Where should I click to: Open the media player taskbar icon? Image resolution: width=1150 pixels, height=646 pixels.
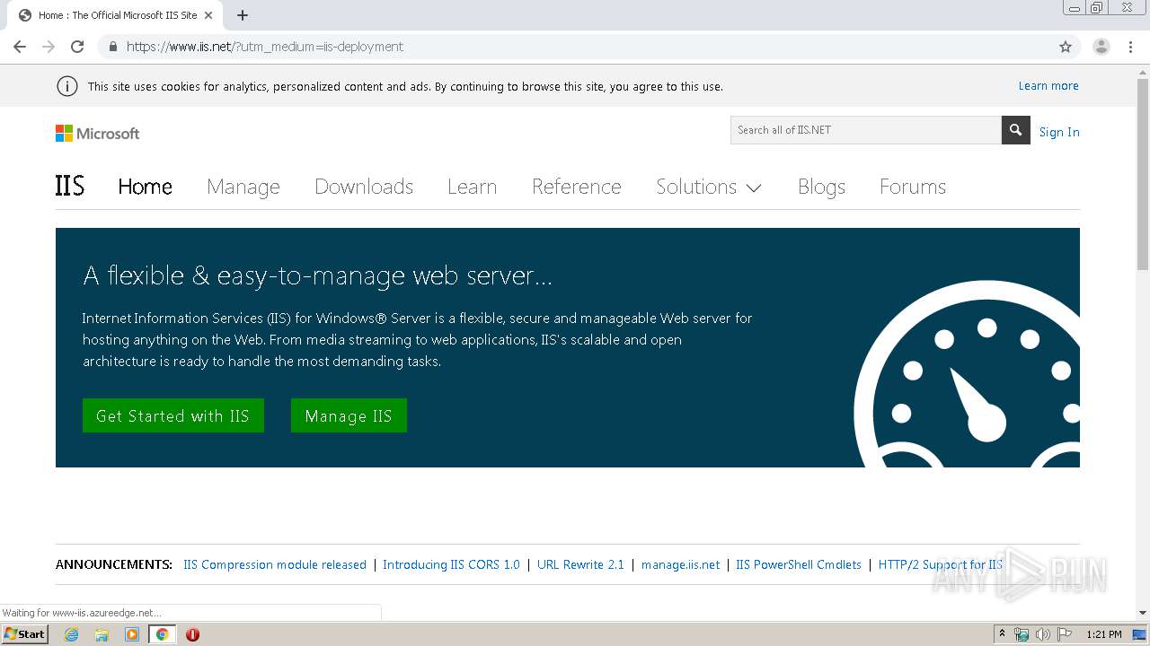tap(132, 634)
